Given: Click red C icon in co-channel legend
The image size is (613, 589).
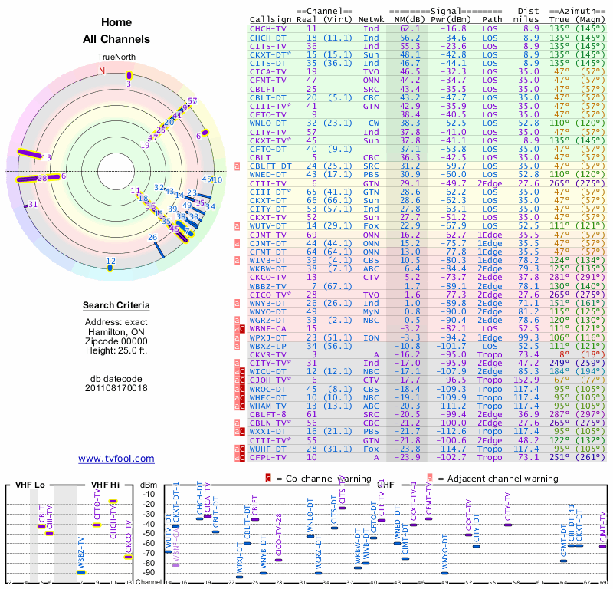Looking at the screenshot, I should 268,479.
